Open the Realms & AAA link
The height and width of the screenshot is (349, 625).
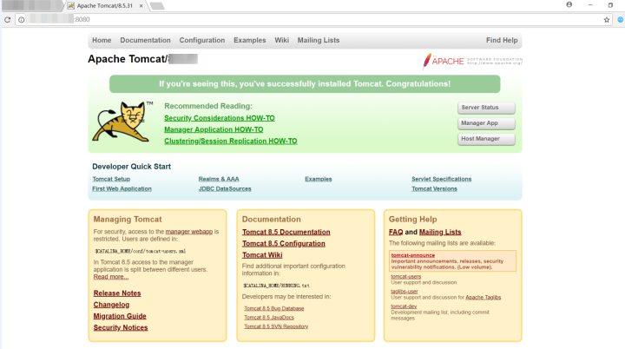coord(219,179)
